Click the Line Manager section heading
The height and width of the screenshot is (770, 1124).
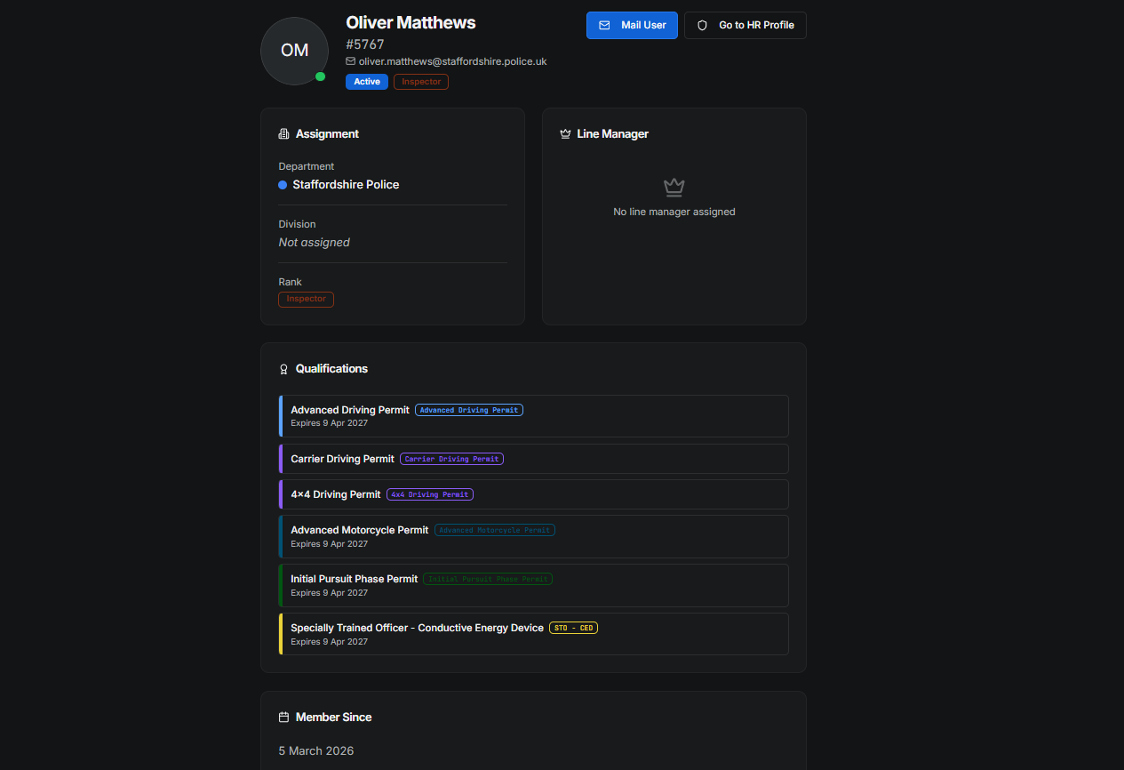[x=613, y=134]
